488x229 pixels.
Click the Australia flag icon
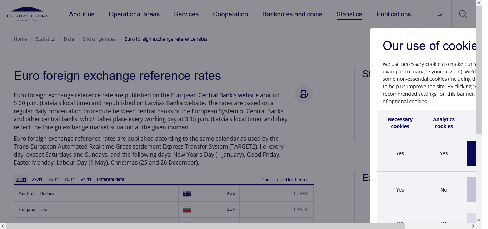(187, 193)
